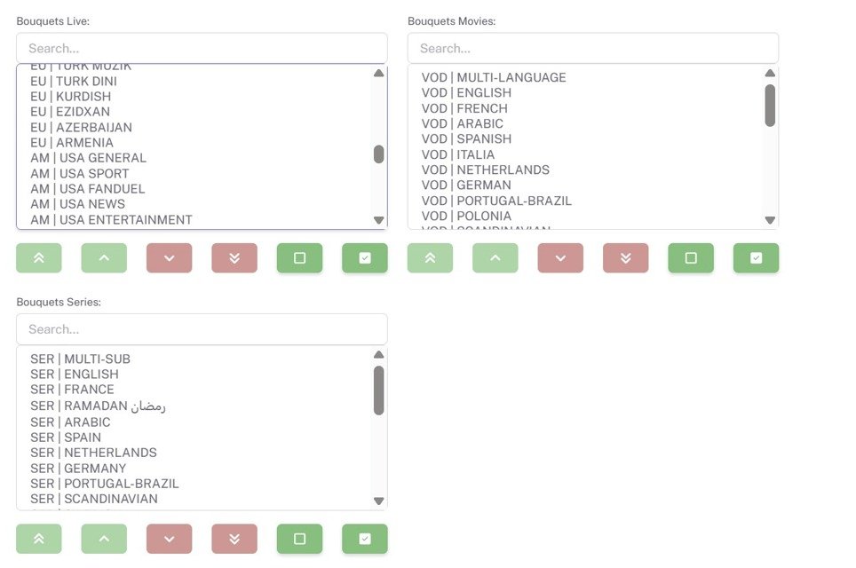856x568 pixels.
Task: Choose VOD | FRENCH in Movies list
Action: click(x=464, y=108)
